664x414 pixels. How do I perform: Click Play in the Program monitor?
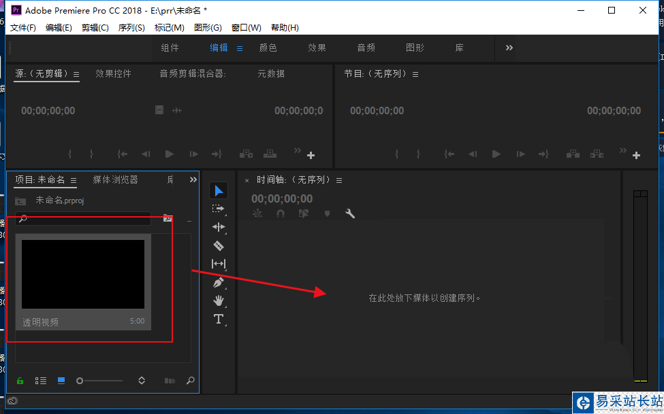click(496, 154)
